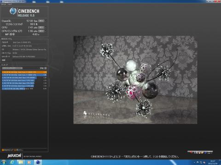Click the rendered spheres preview image
Image resolution: width=221 pixels, height=165 pixels.
click(135, 80)
